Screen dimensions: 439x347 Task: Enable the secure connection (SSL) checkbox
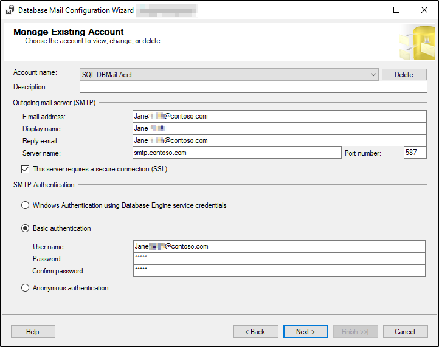pos(26,169)
